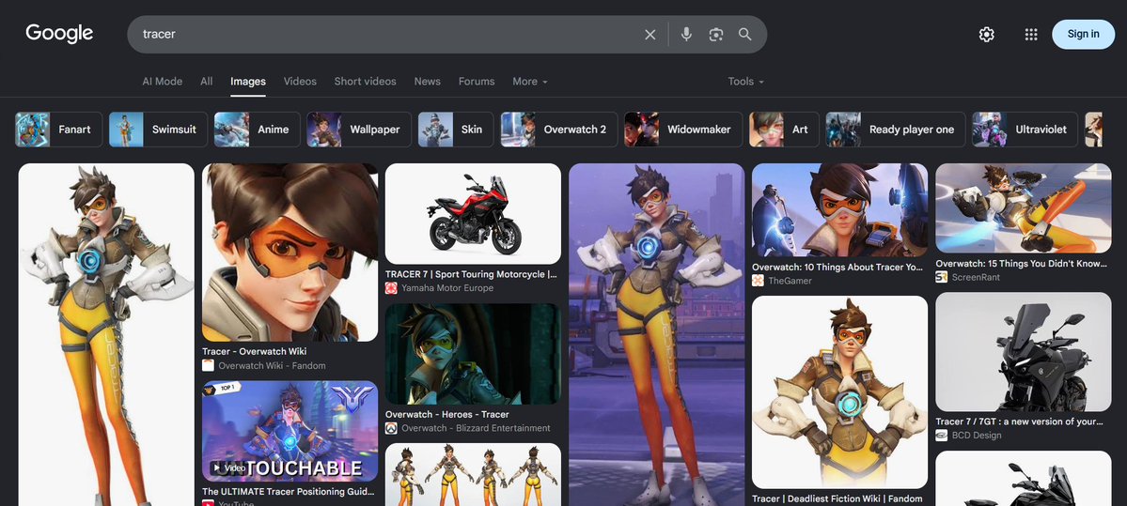The height and width of the screenshot is (506, 1127).
Task: Click the Overwatch - Blizzard Entertainment source text
Action: coord(476,428)
